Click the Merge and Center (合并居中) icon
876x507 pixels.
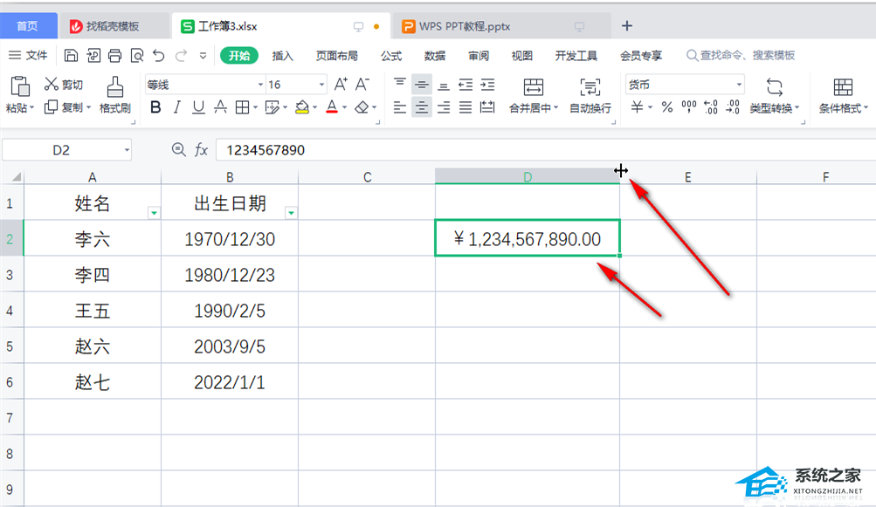point(533,87)
